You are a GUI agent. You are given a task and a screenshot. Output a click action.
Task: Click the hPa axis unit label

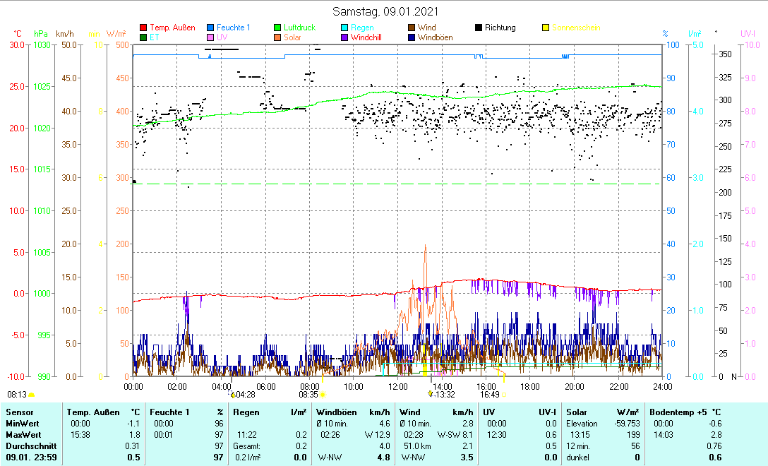coord(41,34)
